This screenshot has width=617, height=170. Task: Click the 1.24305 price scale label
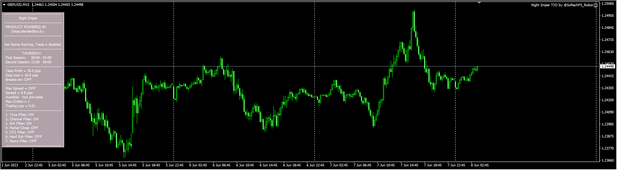coord(608,88)
